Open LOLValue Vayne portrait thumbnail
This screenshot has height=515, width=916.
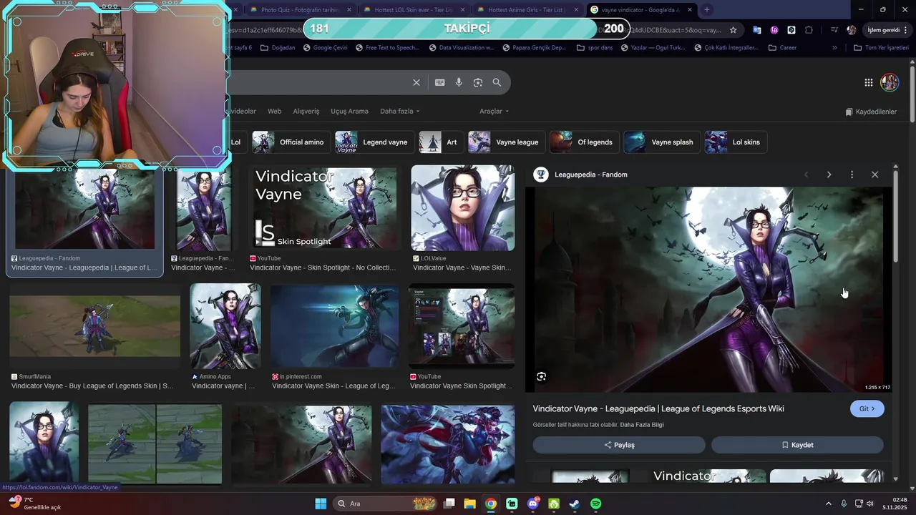pyautogui.click(x=462, y=208)
